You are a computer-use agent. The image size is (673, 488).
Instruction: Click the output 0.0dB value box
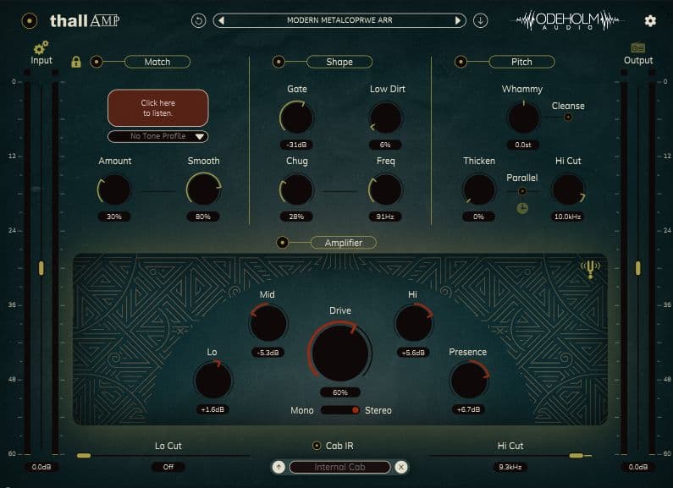637,467
